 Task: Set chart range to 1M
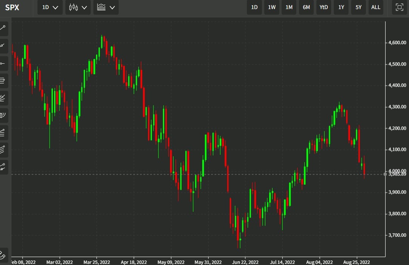(x=289, y=7)
